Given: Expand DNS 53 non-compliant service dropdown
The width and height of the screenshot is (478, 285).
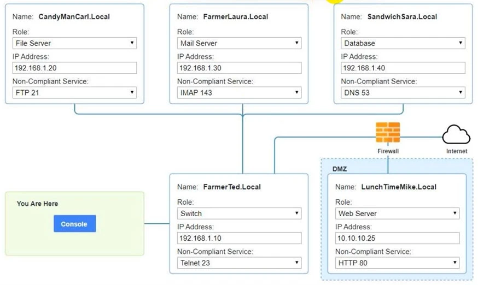Looking at the screenshot, I should point(403,93).
